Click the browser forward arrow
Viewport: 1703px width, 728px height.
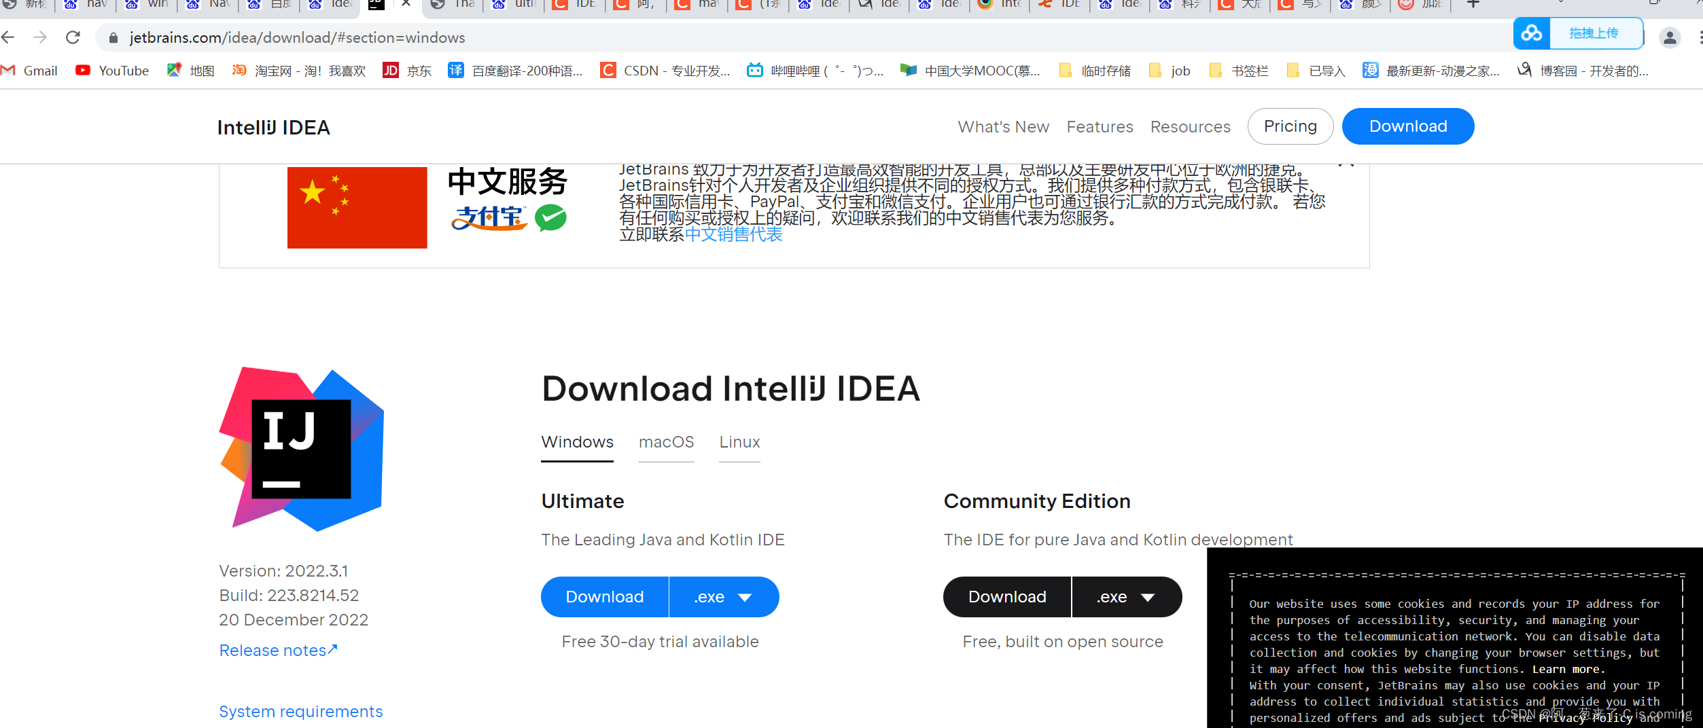click(x=40, y=37)
